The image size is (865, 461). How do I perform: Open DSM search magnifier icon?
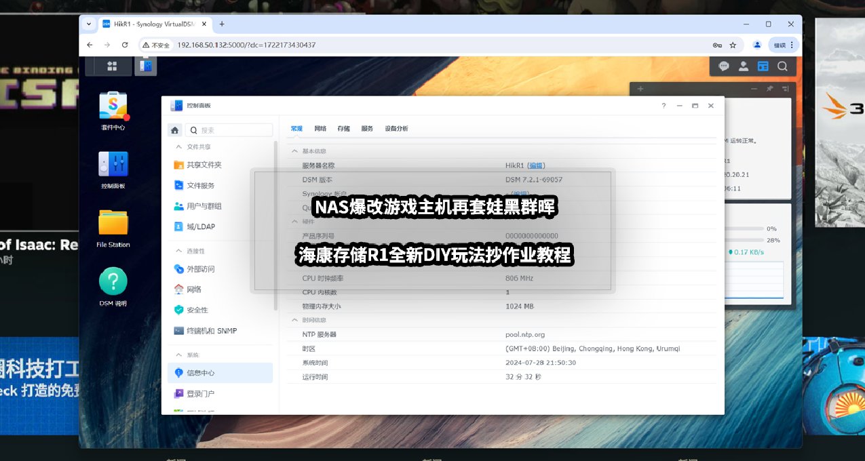point(782,66)
